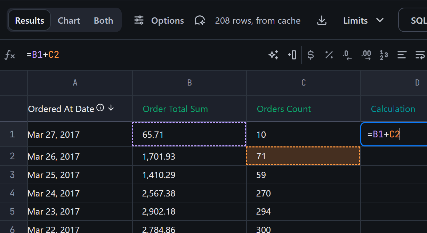Select the Orders Count cell showing 71
The width and height of the screenshot is (427, 233).
click(x=303, y=156)
